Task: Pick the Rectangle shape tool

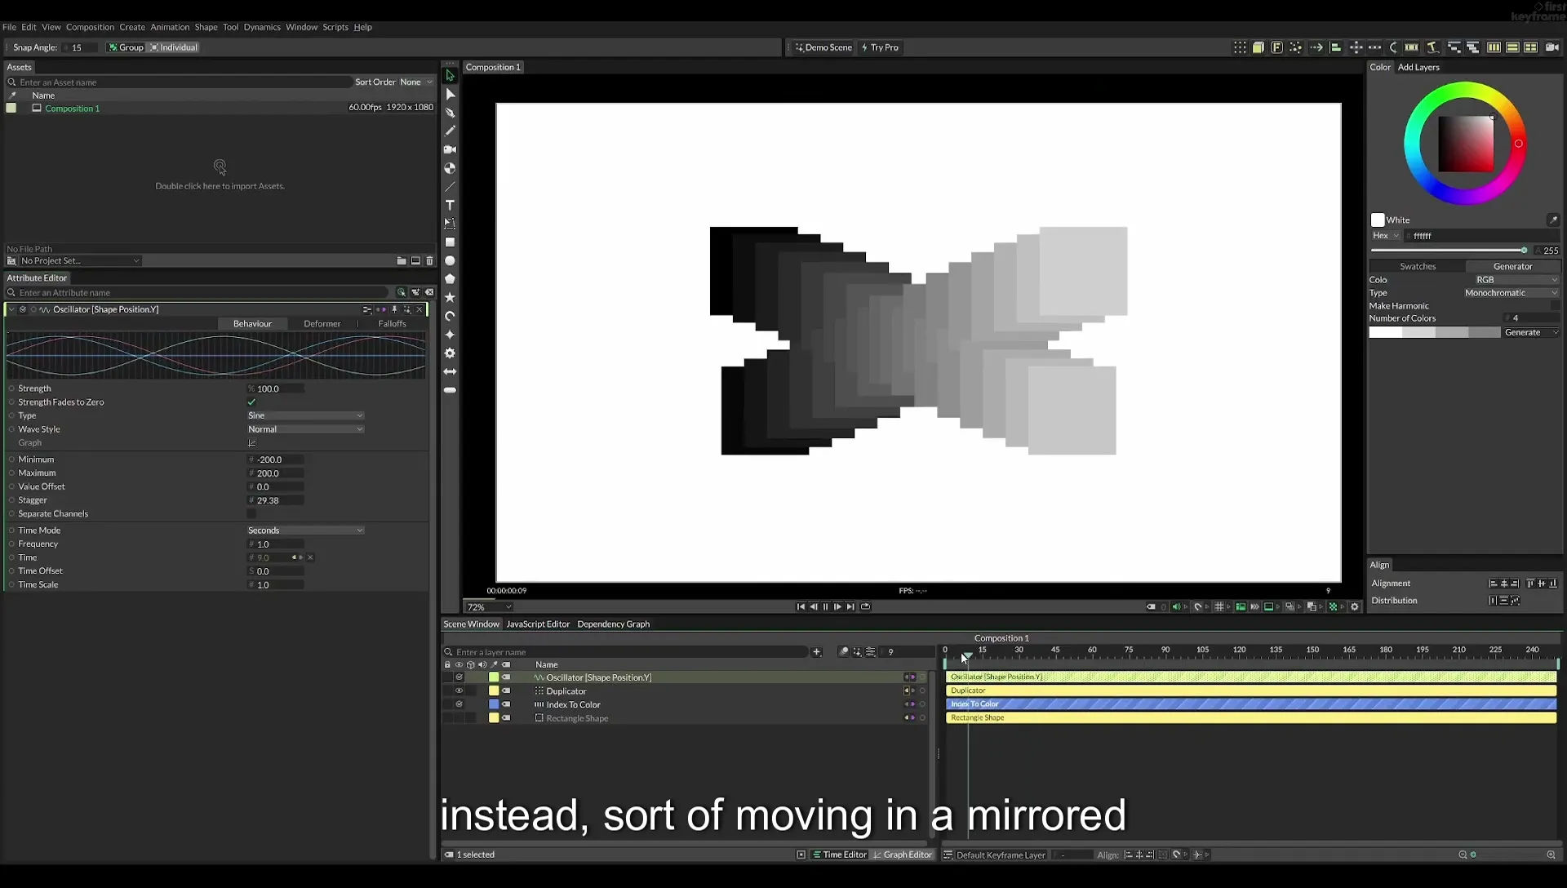Action: tap(450, 242)
